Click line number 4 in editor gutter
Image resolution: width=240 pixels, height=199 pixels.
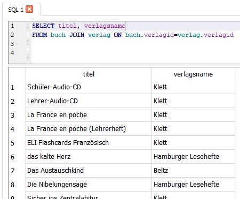click(x=12, y=53)
